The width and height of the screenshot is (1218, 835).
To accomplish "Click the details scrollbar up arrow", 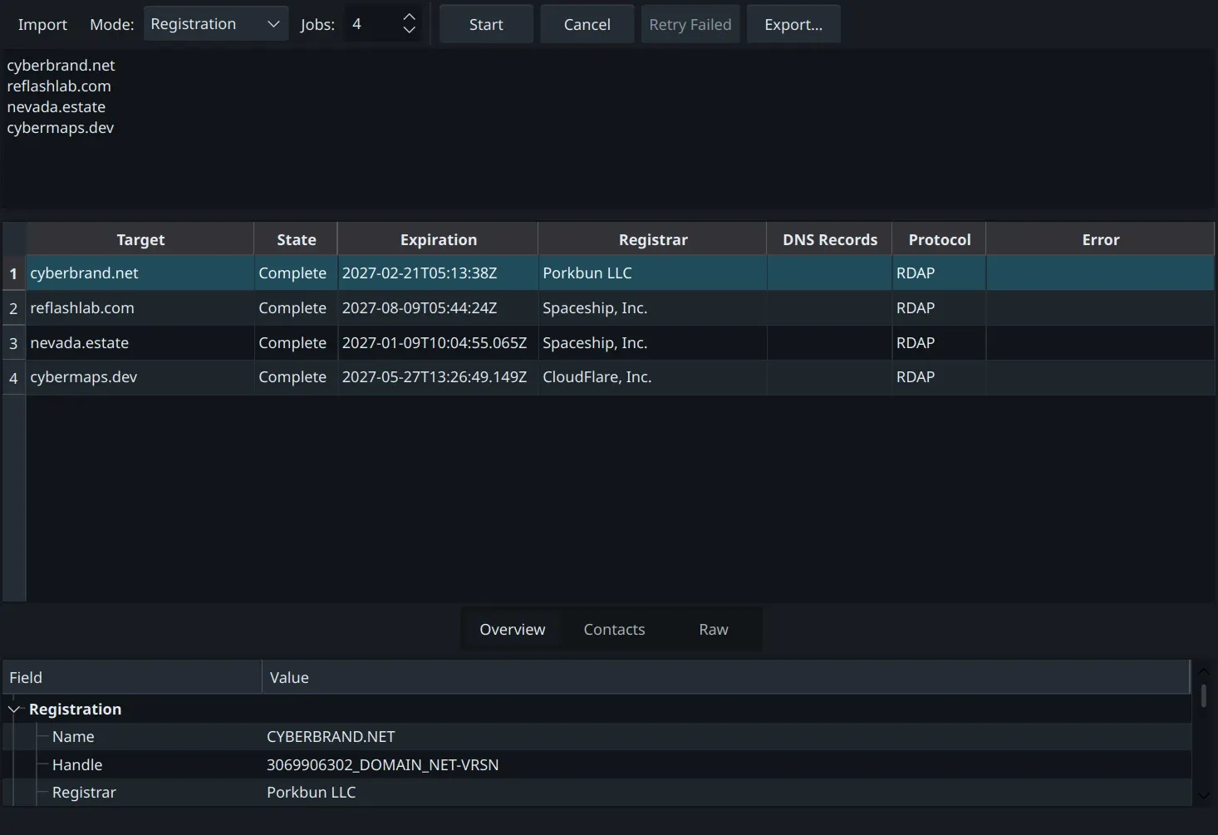I will pyautogui.click(x=1203, y=670).
